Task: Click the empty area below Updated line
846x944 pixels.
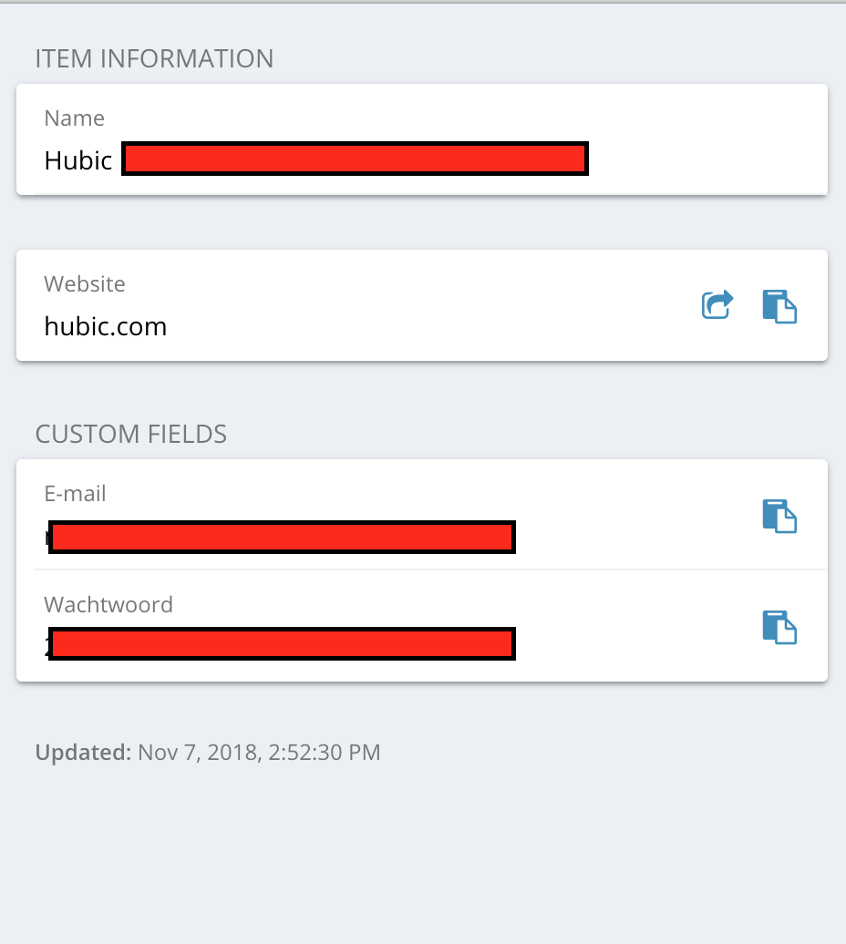Action: coord(423,855)
